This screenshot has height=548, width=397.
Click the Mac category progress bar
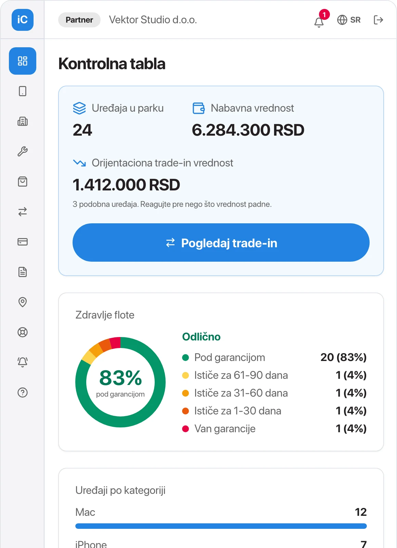click(221, 526)
